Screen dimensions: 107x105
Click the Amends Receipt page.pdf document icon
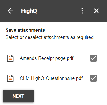[10, 58]
